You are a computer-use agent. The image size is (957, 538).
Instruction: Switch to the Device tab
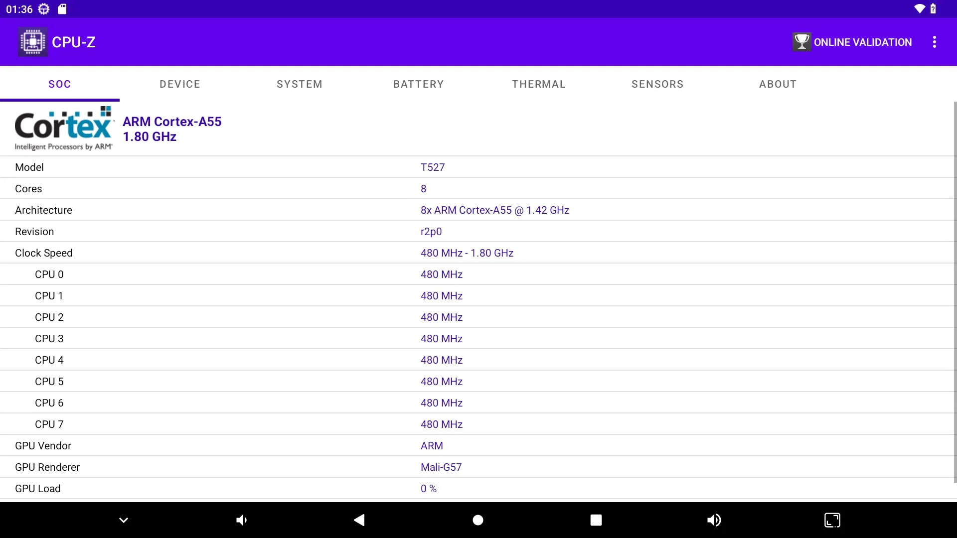coord(180,84)
